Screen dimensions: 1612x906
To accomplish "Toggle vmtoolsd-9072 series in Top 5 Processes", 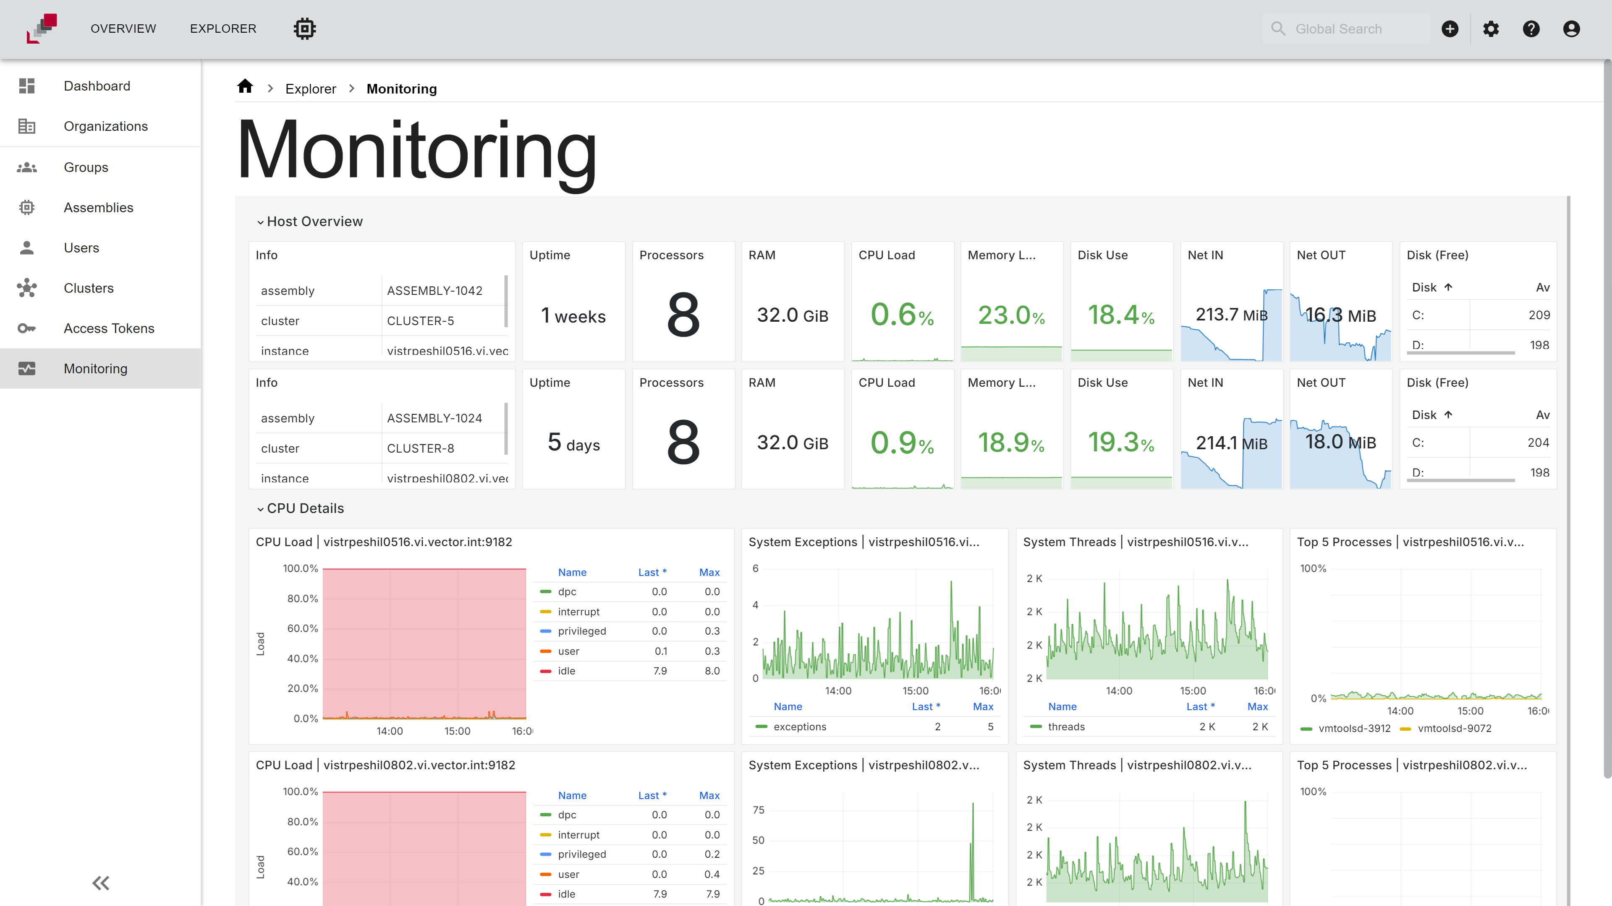I will 1454,729.
